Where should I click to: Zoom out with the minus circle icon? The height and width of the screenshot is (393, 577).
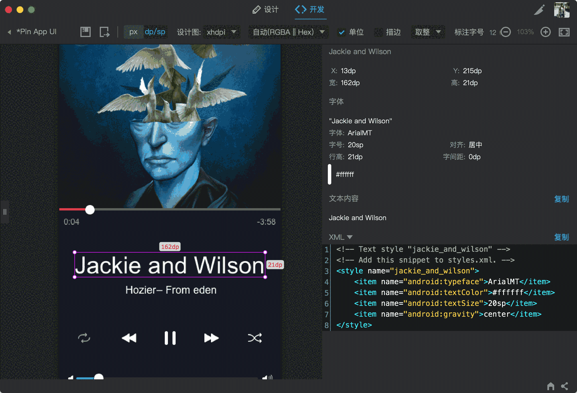point(506,32)
